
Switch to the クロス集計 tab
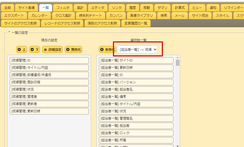tap(63, 16)
